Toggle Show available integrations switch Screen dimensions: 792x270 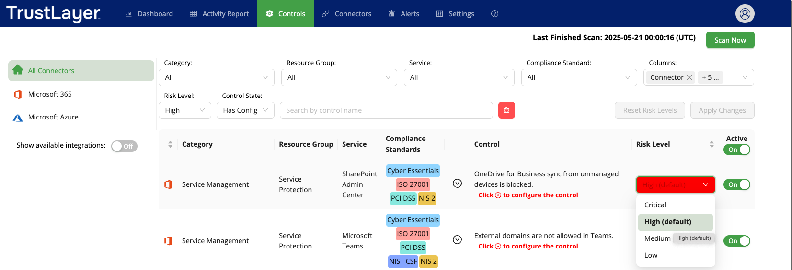pyautogui.click(x=124, y=146)
